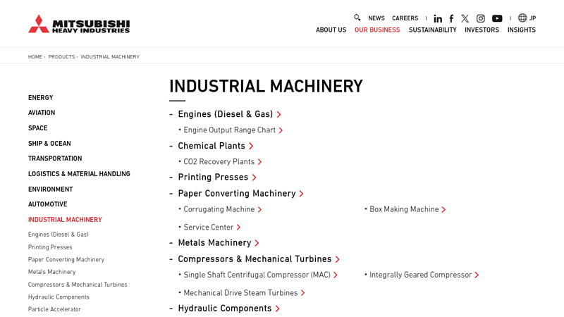The image size is (564, 317).
Task: Open Service Center link
Action: 212,228
